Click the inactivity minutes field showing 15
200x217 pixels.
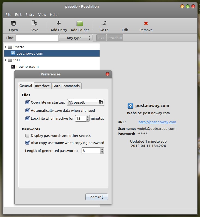80,118
